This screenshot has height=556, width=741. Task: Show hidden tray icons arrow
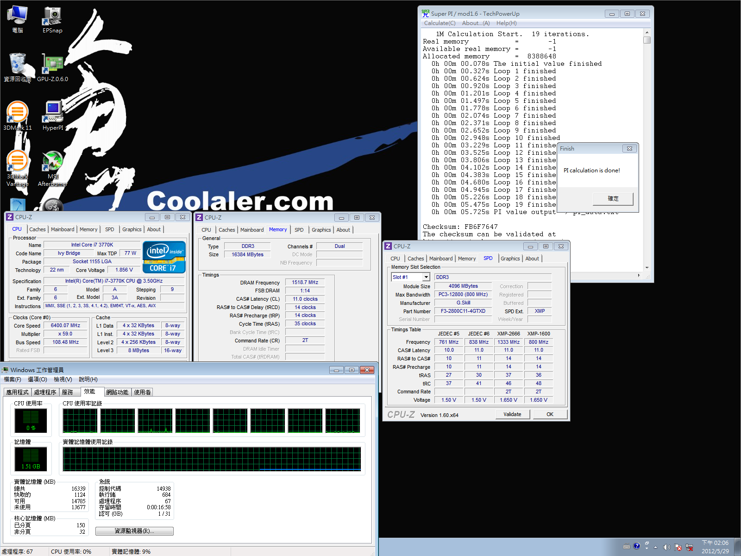(x=655, y=547)
